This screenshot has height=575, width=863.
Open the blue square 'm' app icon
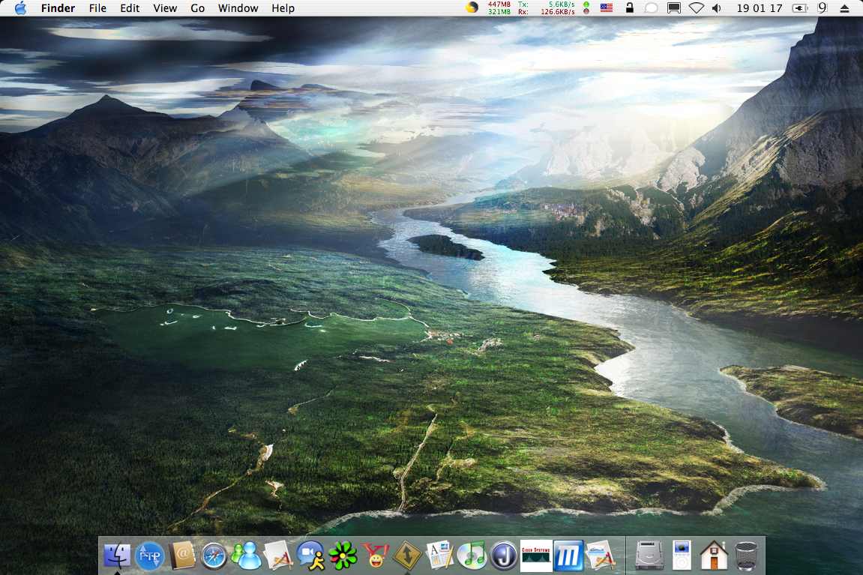click(x=568, y=556)
